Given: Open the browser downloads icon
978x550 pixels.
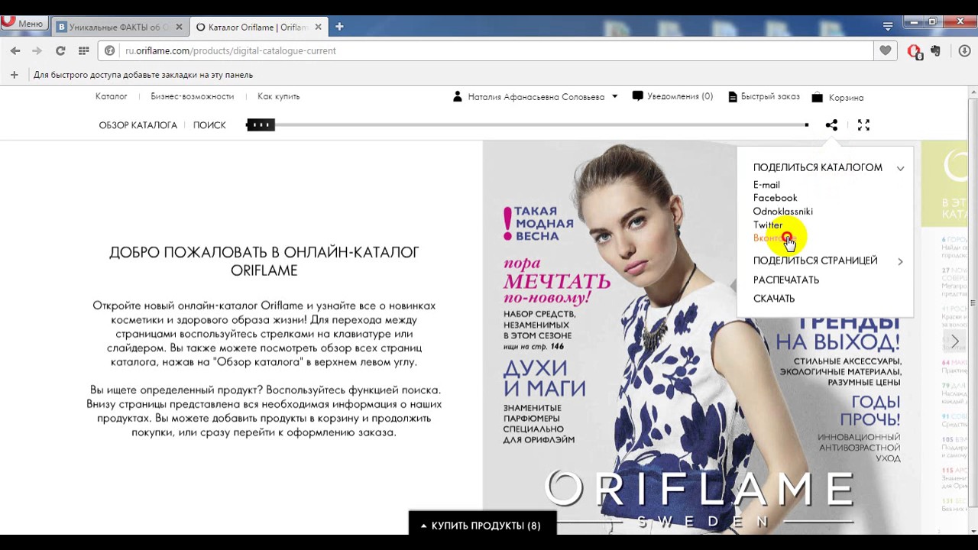Looking at the screenshot, I should pyautogui.click(x=964, y=50).
